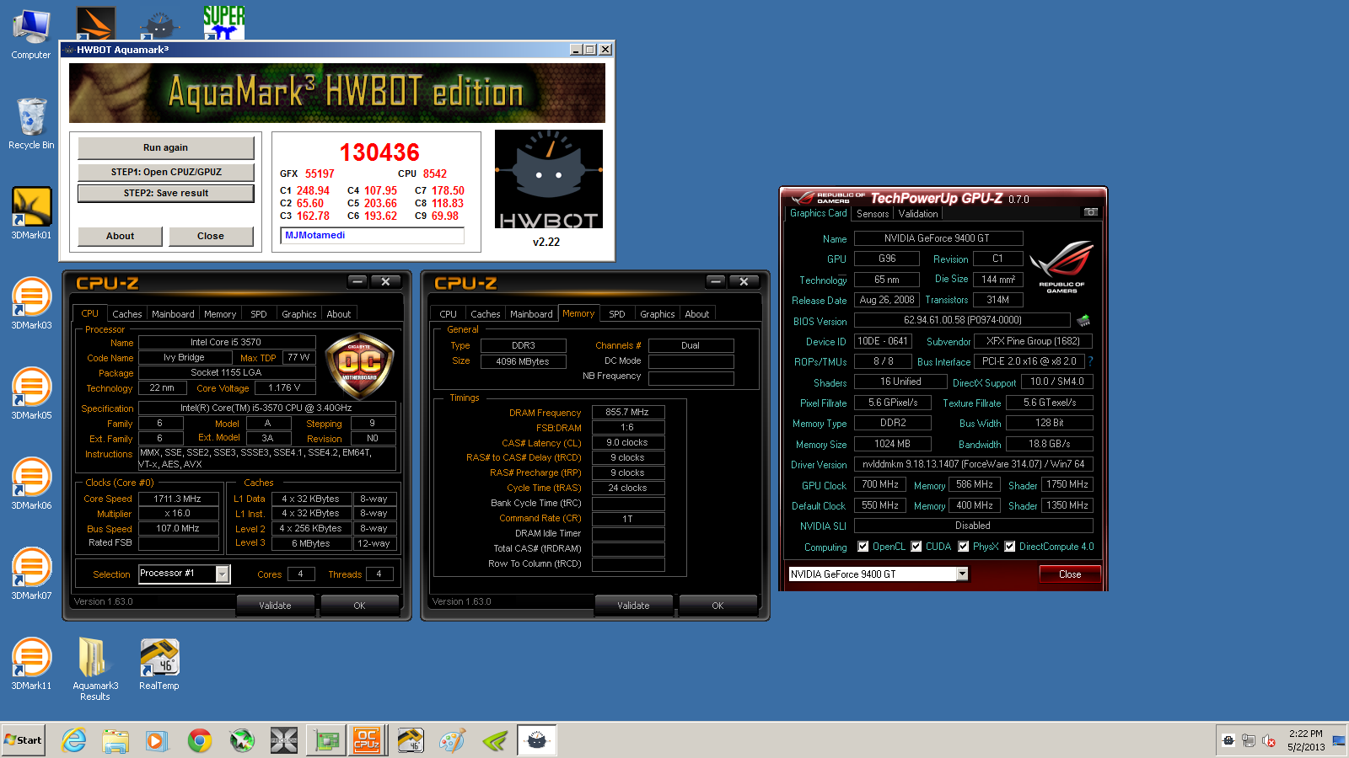Toggle the CUDA checkbox in GPU-Z
1349x758 pixels.
(916, 547)
